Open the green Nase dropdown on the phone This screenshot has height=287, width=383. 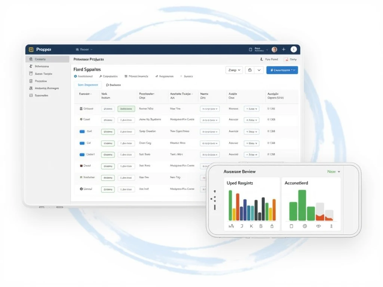333,172
